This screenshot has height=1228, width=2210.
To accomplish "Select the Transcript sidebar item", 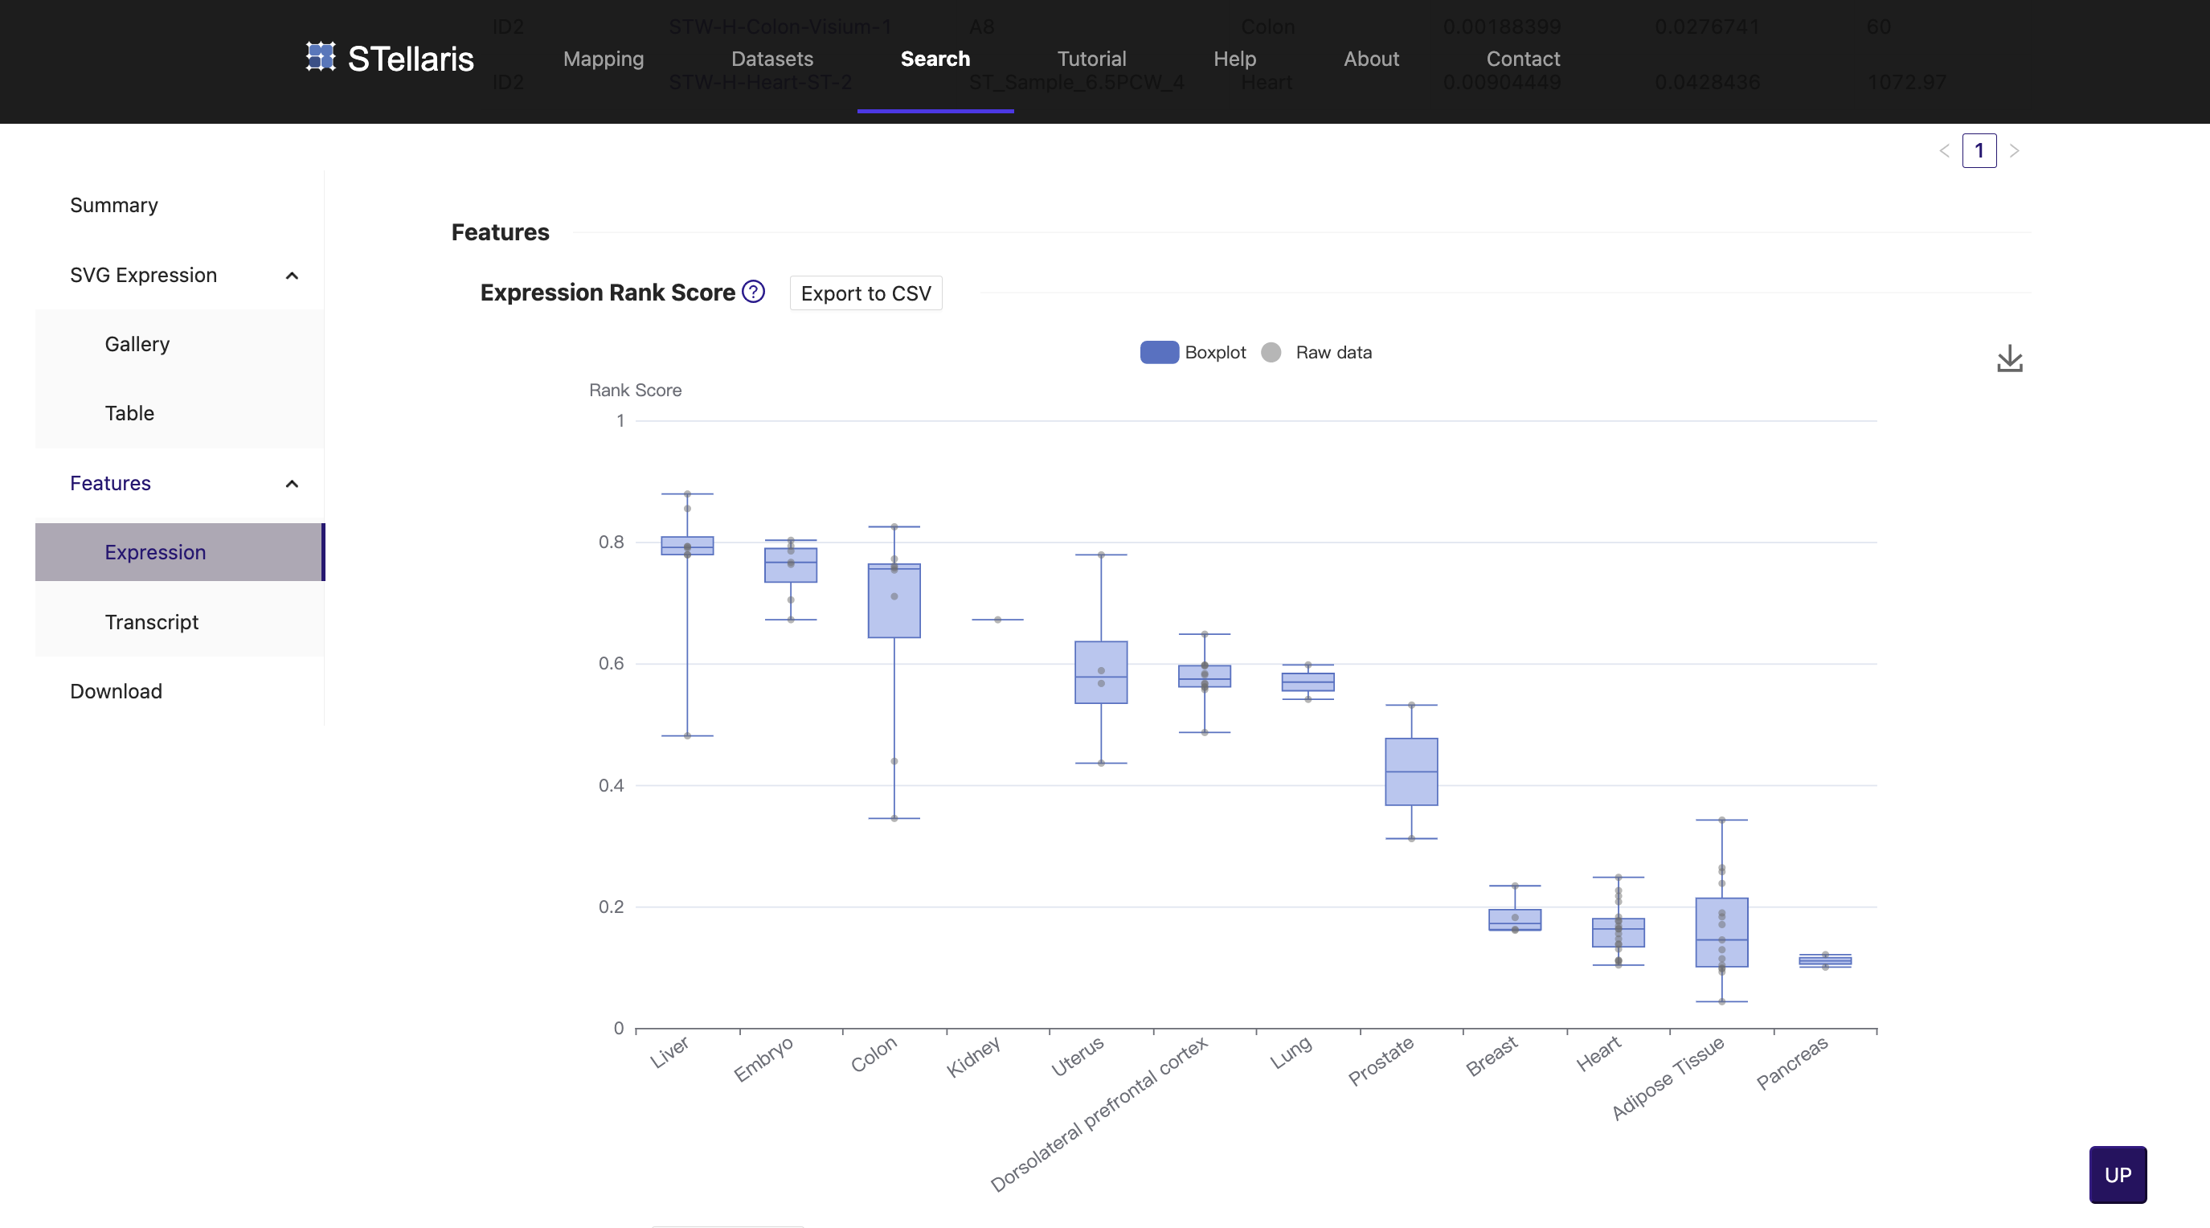I will (151, 621).
